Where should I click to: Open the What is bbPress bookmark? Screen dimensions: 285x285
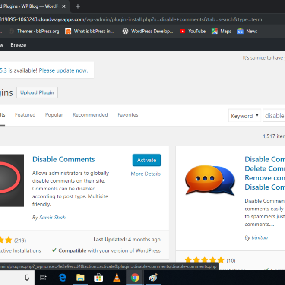pos(90,31)
